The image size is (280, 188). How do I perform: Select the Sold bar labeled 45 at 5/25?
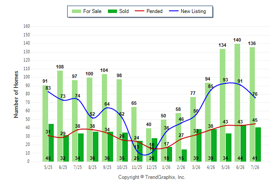tap(51, 143)
